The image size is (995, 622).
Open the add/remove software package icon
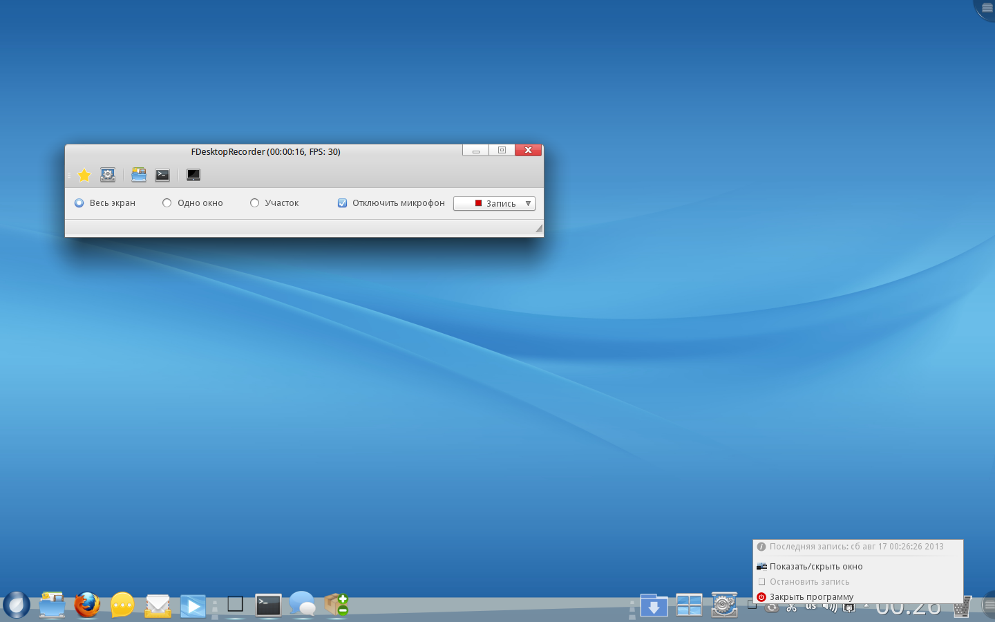click(337, 604)
